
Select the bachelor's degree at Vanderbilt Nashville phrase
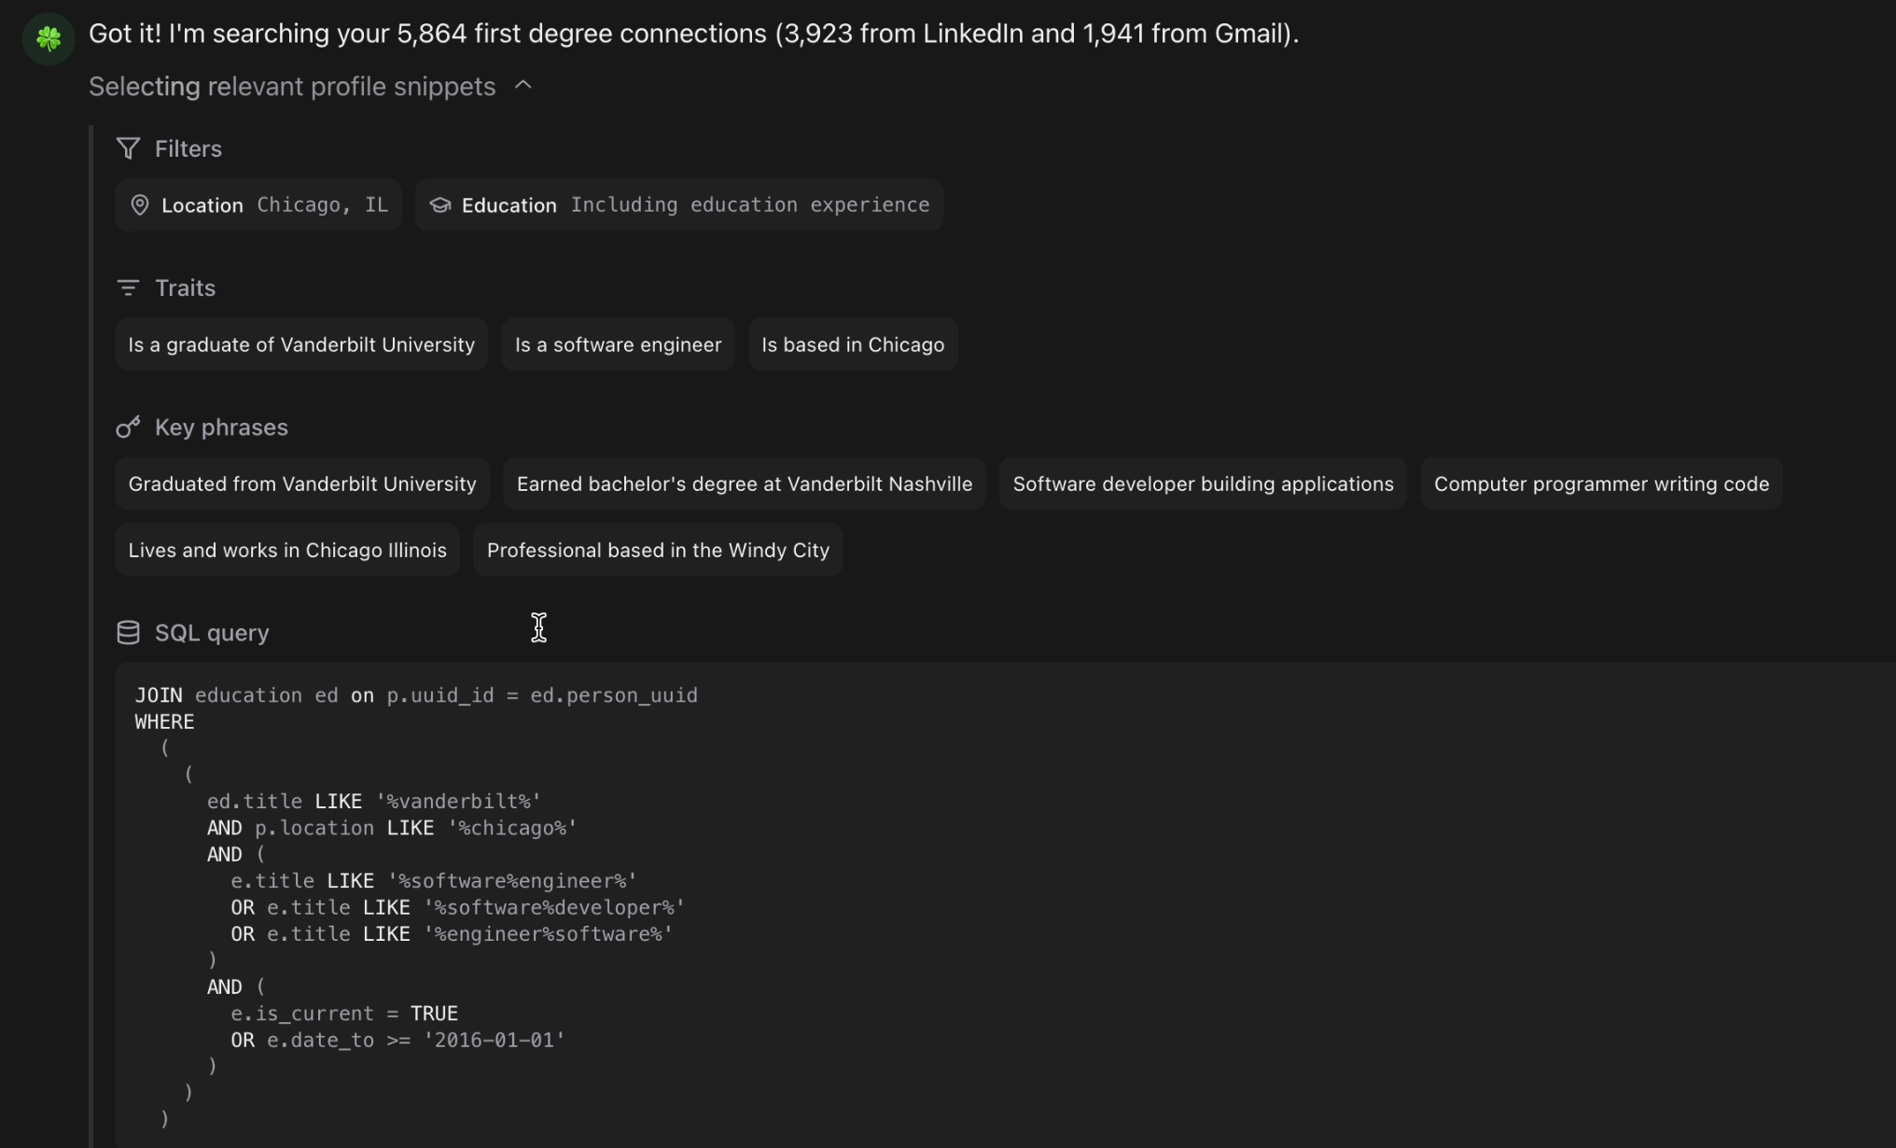(x=744, y=483)
